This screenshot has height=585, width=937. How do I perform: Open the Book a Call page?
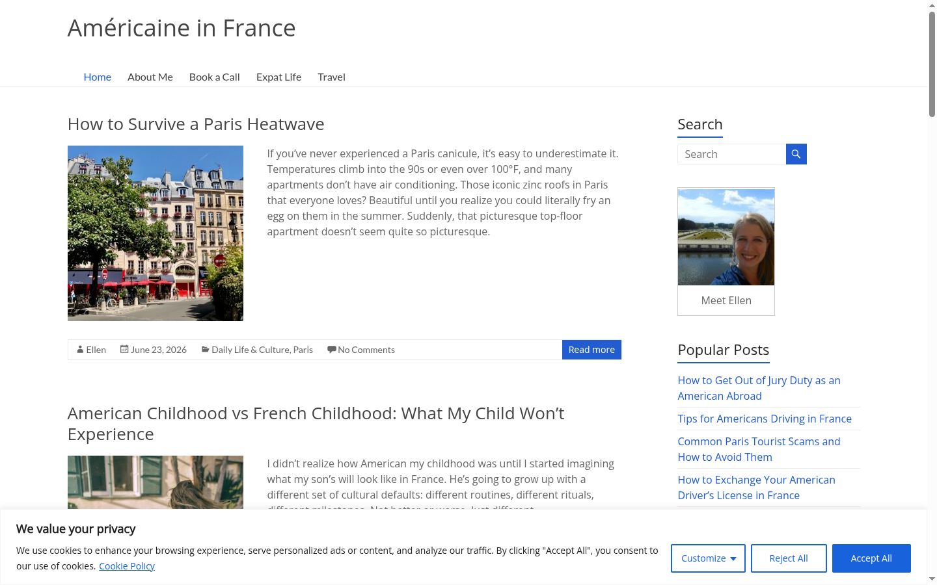point(215,77)
